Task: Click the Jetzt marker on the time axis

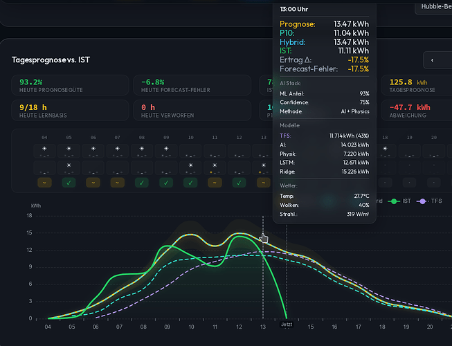Action: (287, 325)
